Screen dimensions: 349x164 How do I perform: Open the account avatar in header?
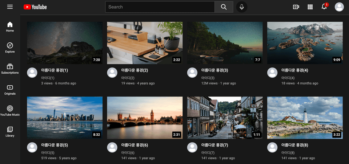[x=339, y=7]
